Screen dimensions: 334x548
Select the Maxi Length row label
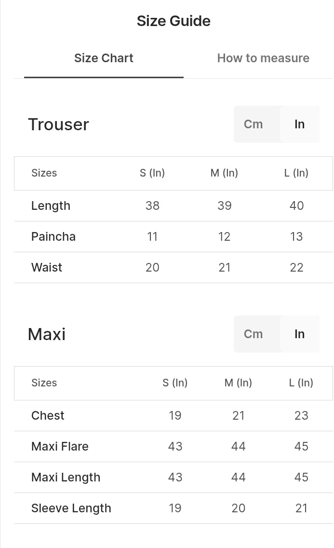pyautogui.click(x=66, y=478)
